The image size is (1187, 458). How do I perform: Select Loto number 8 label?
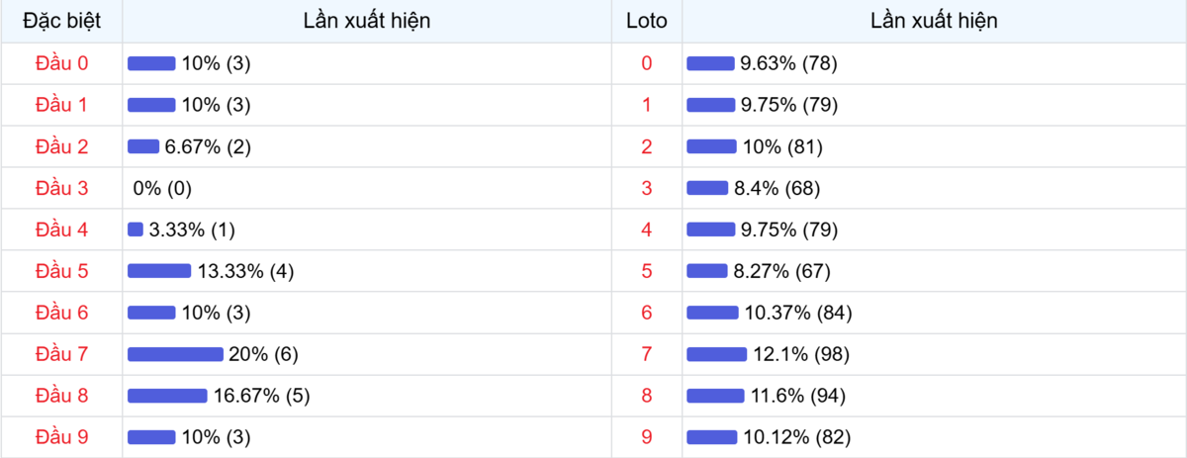click(647, 396)
